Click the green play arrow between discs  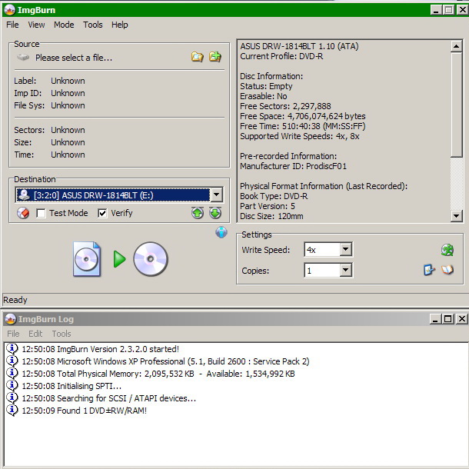click(x=120, y=259)
